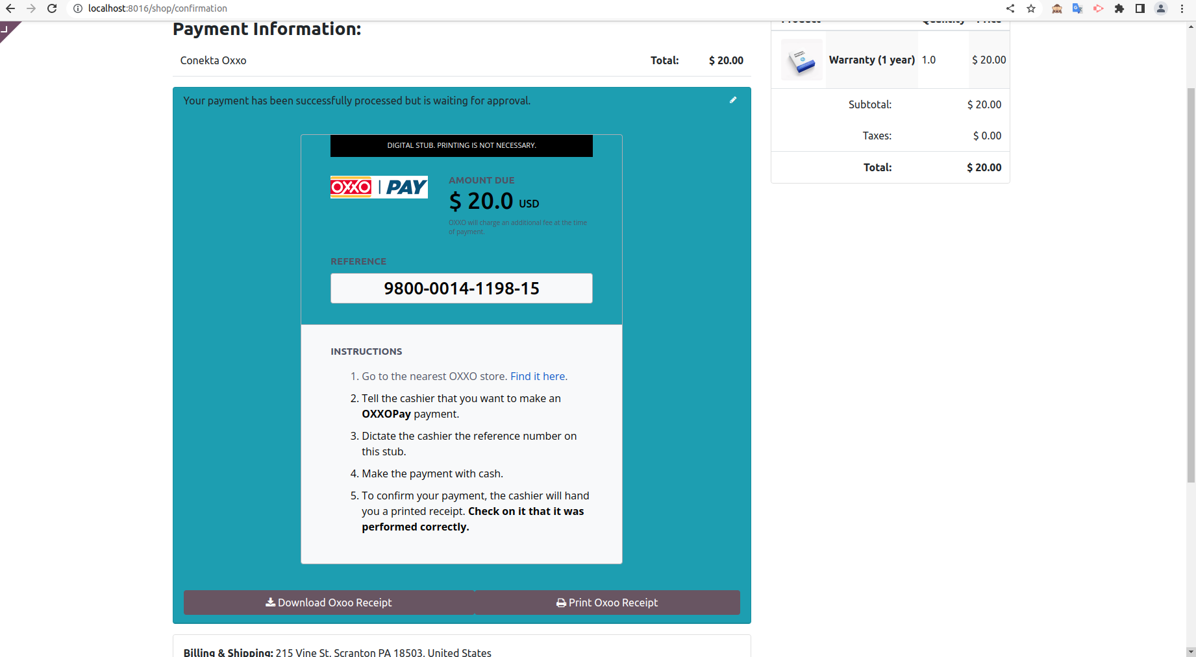Screen dimensions: 1196x657
Task: Click the Conekta Oxxo payment method text
Action: (213, 60)
